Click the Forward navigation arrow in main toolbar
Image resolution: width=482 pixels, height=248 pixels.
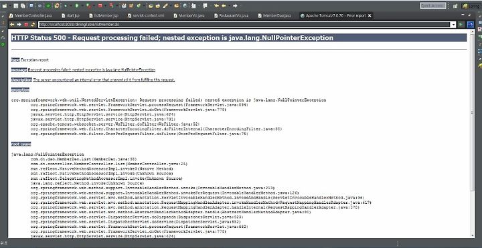[235, 6]
